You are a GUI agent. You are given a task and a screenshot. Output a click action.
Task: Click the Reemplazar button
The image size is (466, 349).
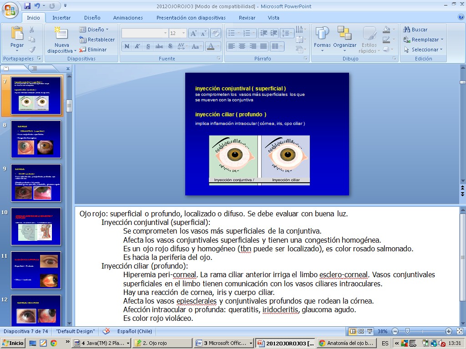pyautogui.click(x=422, y=40)
